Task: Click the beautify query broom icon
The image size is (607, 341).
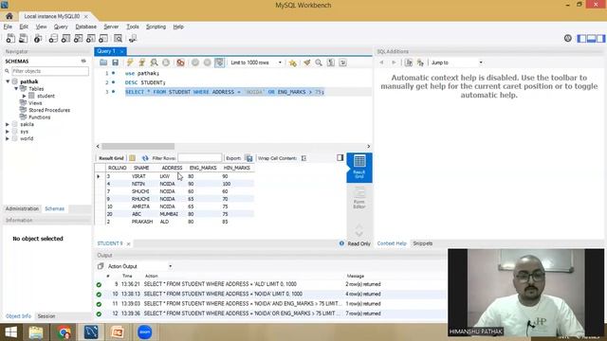Action: coord(307,63)
